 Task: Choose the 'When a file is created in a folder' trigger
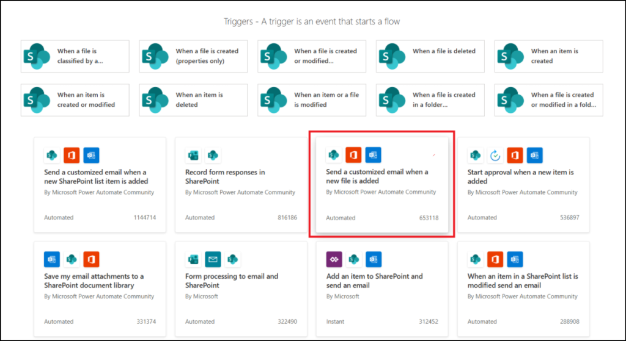pyautogui.click(x=430, y=100)
